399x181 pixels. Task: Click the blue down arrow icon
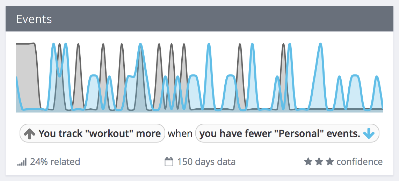[x=369, y=133]
